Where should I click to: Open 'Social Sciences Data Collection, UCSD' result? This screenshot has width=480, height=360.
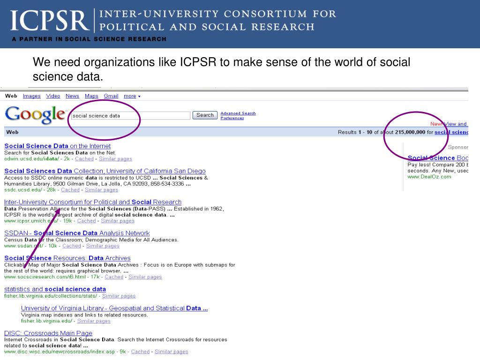point(105,171)
